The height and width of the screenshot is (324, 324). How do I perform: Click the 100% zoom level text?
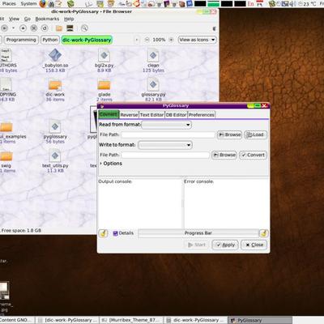[159, 40]
